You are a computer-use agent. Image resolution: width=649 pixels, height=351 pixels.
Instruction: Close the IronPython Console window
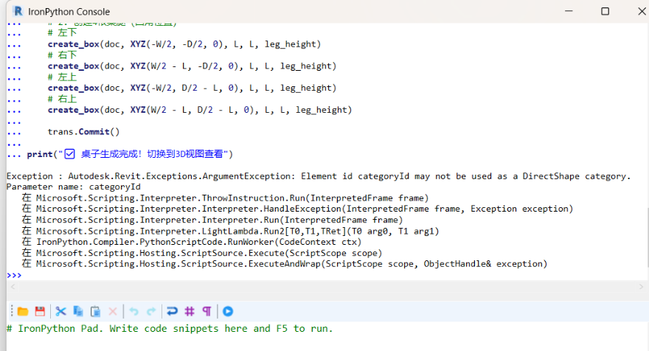click(x=642, y=11)
